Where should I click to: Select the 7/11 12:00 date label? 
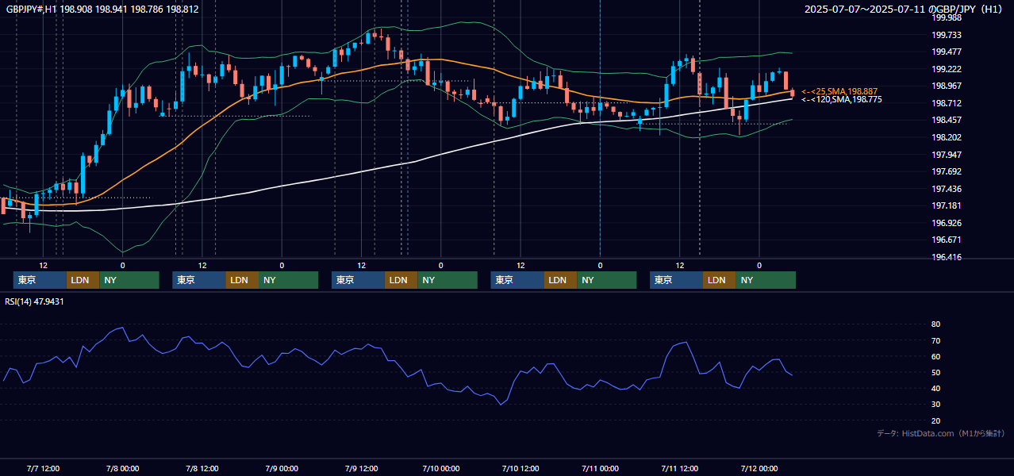(x=678, y=468)
